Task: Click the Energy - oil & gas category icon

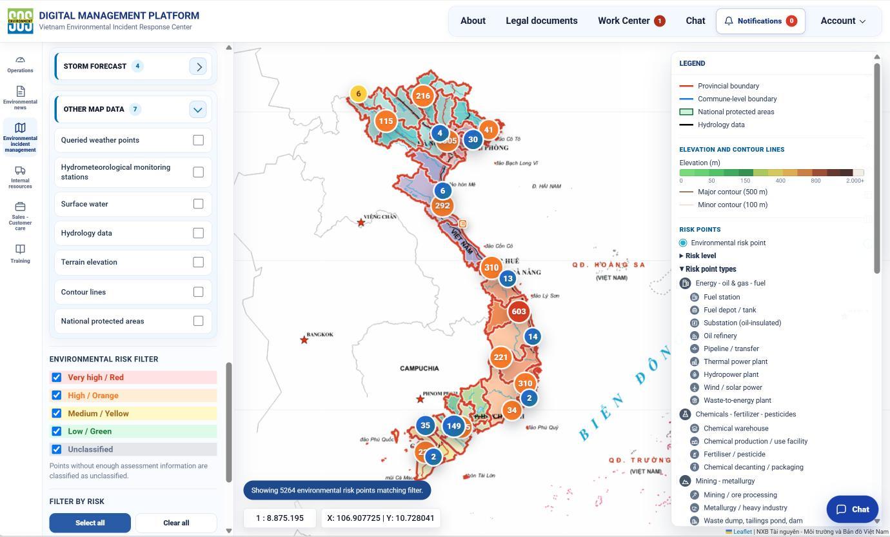Action: 686,283
